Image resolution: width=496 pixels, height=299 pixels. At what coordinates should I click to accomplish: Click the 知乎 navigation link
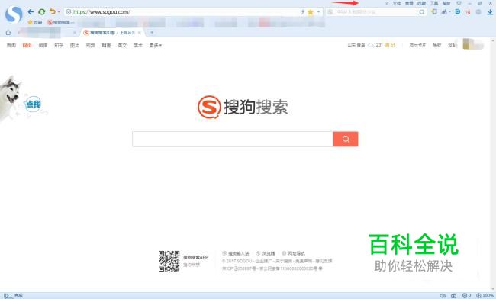(x=59, y=45)
